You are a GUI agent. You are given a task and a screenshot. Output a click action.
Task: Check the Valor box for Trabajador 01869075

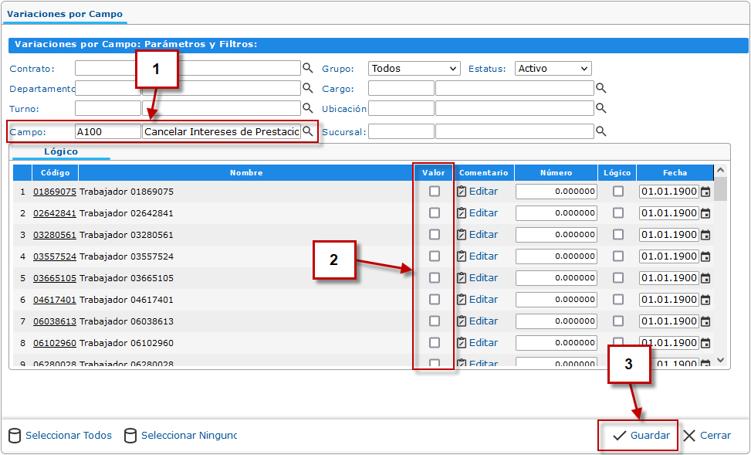[435, 192]
